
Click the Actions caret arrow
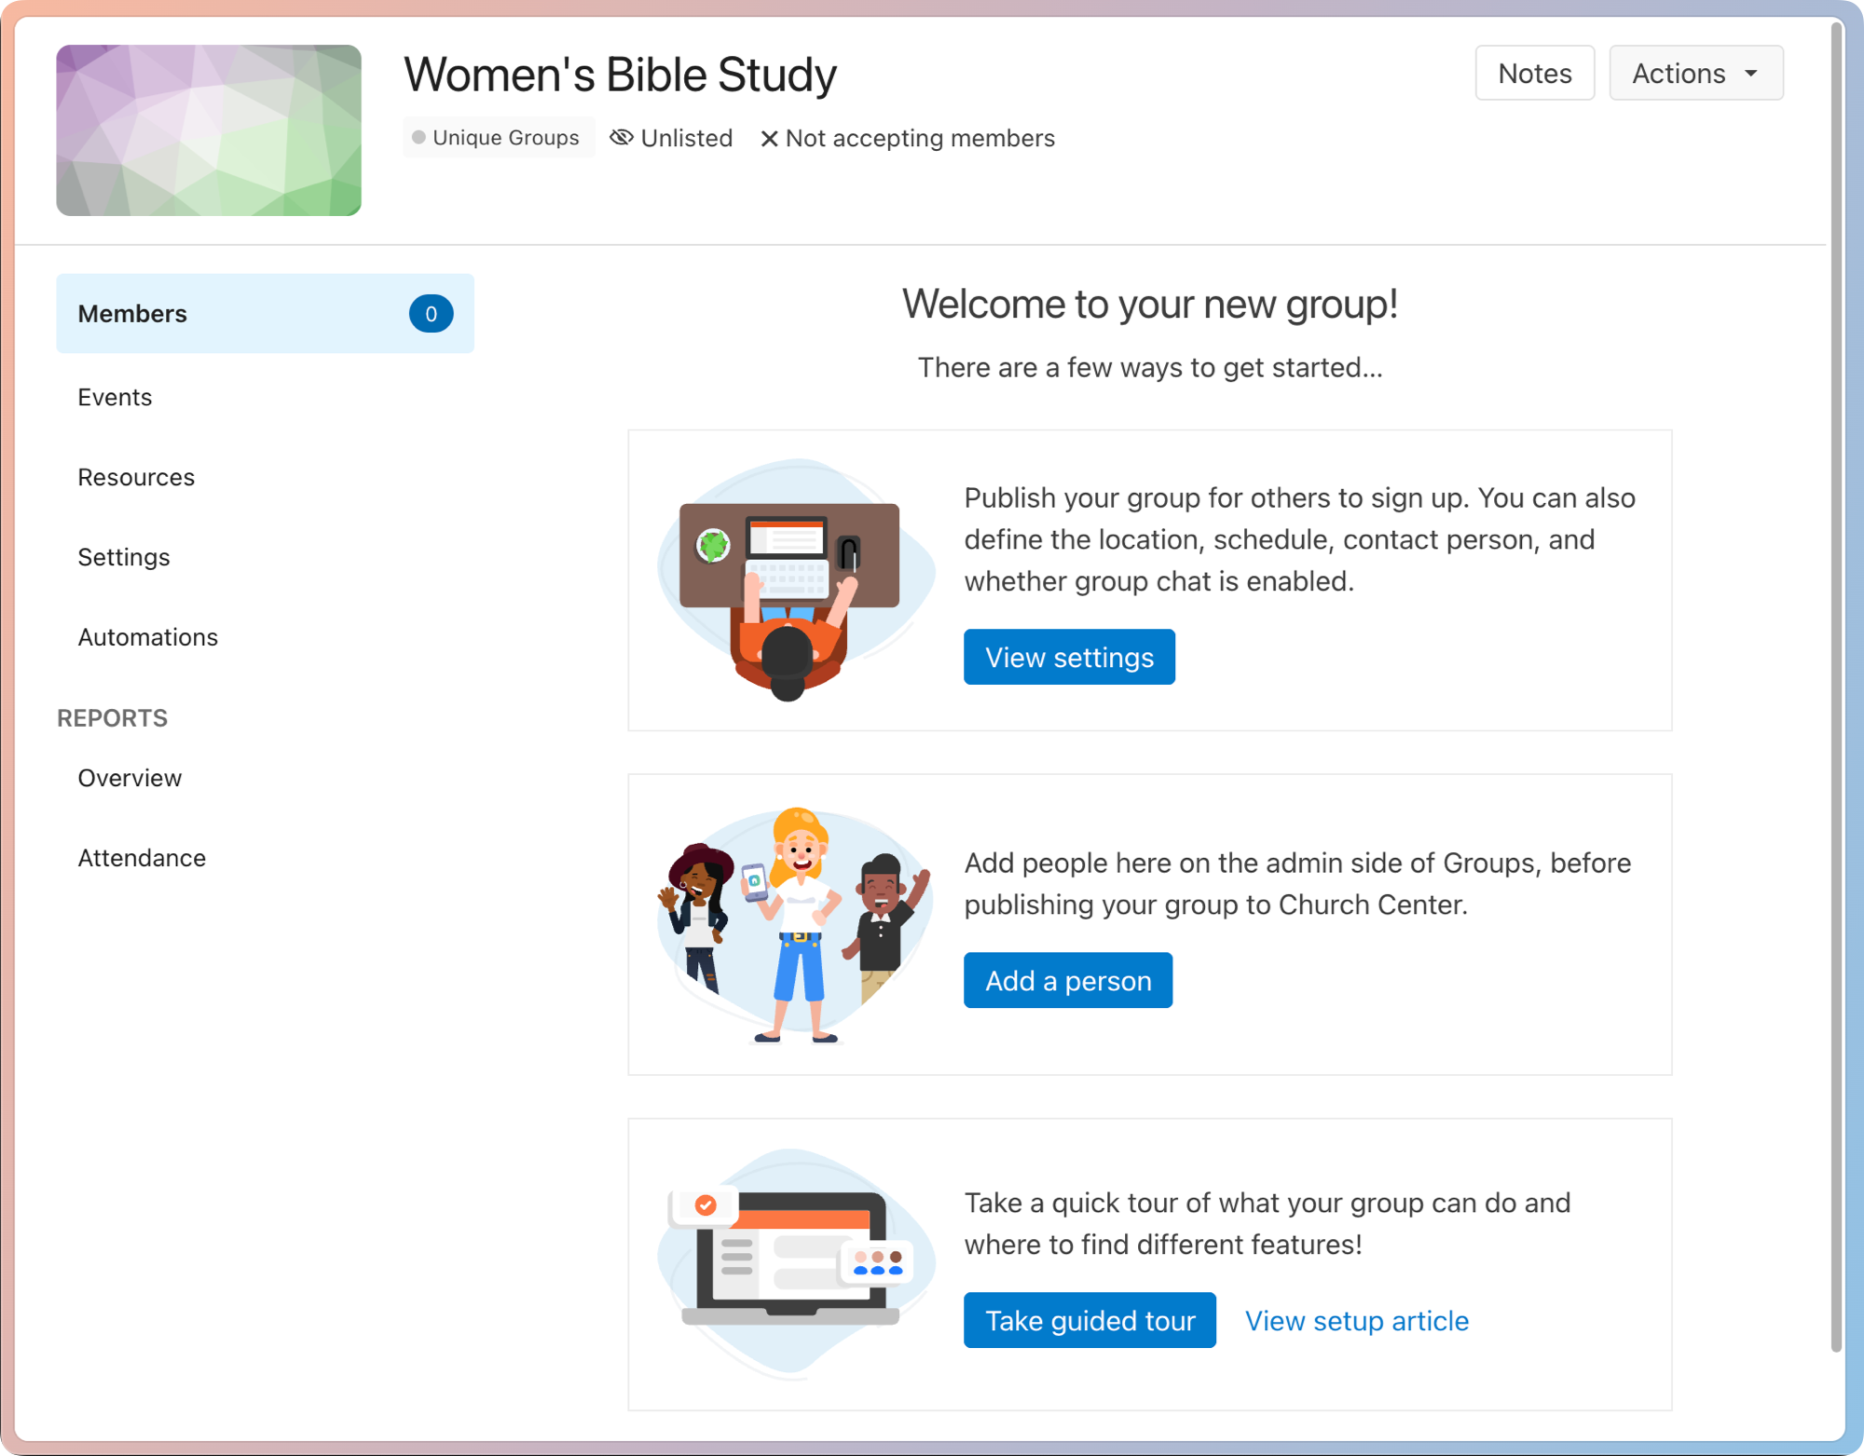pyautogui.click(x=1751, y=73)
